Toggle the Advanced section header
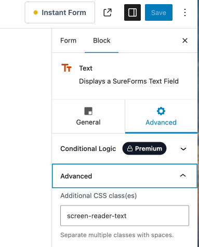 (x=125, y=176)
